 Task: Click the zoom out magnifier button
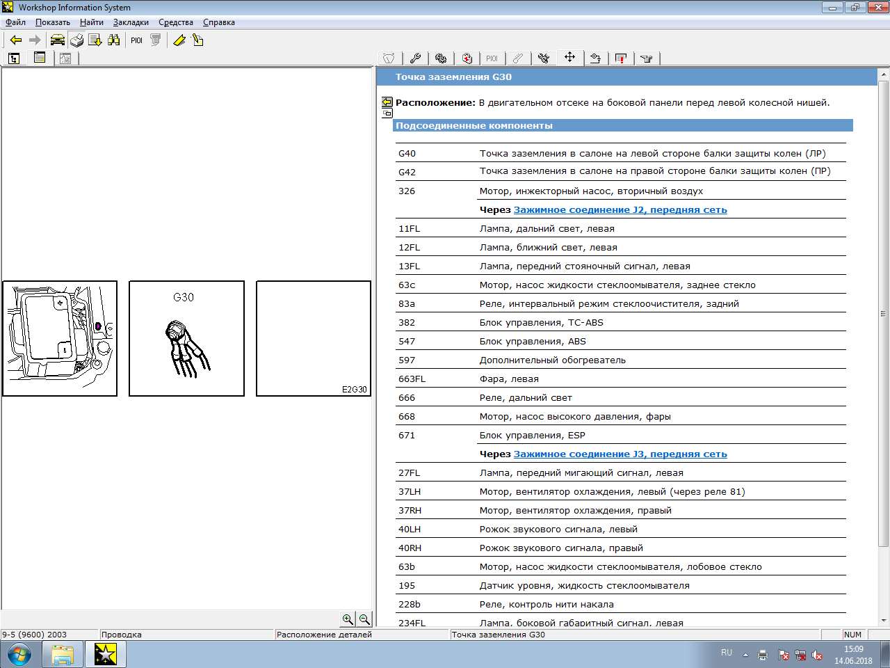[364, 619]
